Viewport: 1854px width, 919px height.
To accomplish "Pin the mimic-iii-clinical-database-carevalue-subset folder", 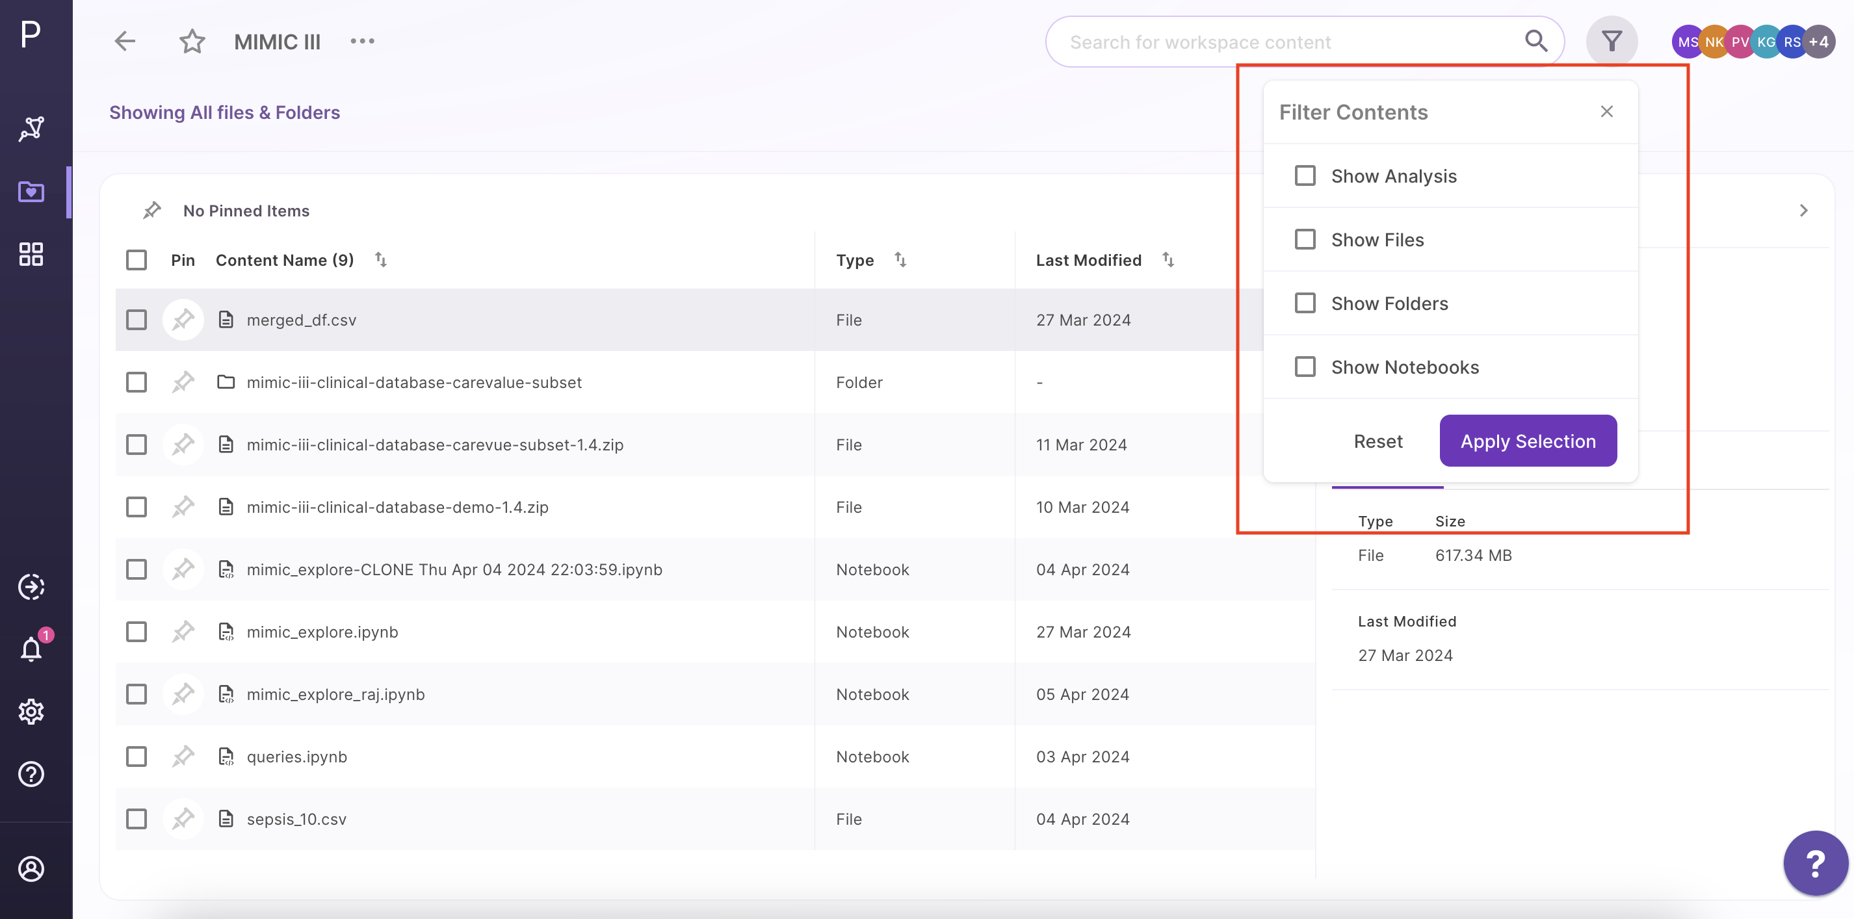I will [183, 382].
